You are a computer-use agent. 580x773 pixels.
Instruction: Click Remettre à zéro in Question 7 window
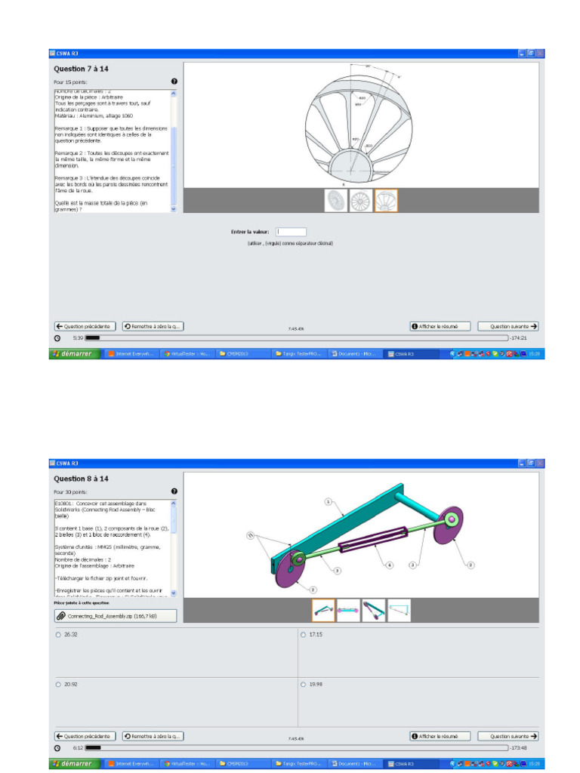pyautogui.click(x=153, y=326)
